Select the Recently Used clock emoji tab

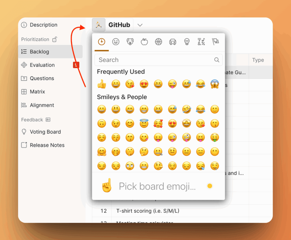click(x=101, y=42)
